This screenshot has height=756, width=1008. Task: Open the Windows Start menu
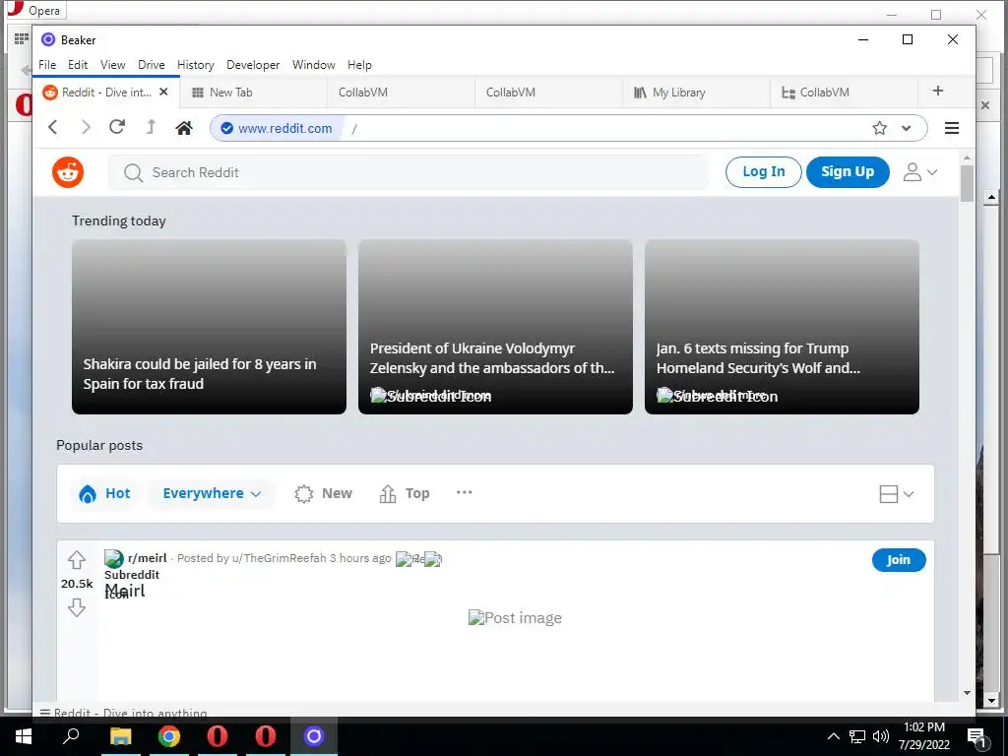point(24,736)
